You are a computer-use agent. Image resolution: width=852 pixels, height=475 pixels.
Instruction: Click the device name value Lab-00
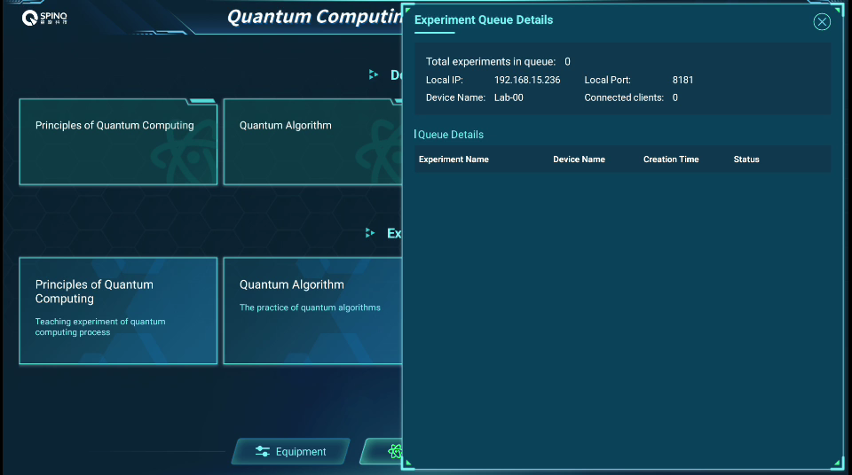tap(509, 97)
